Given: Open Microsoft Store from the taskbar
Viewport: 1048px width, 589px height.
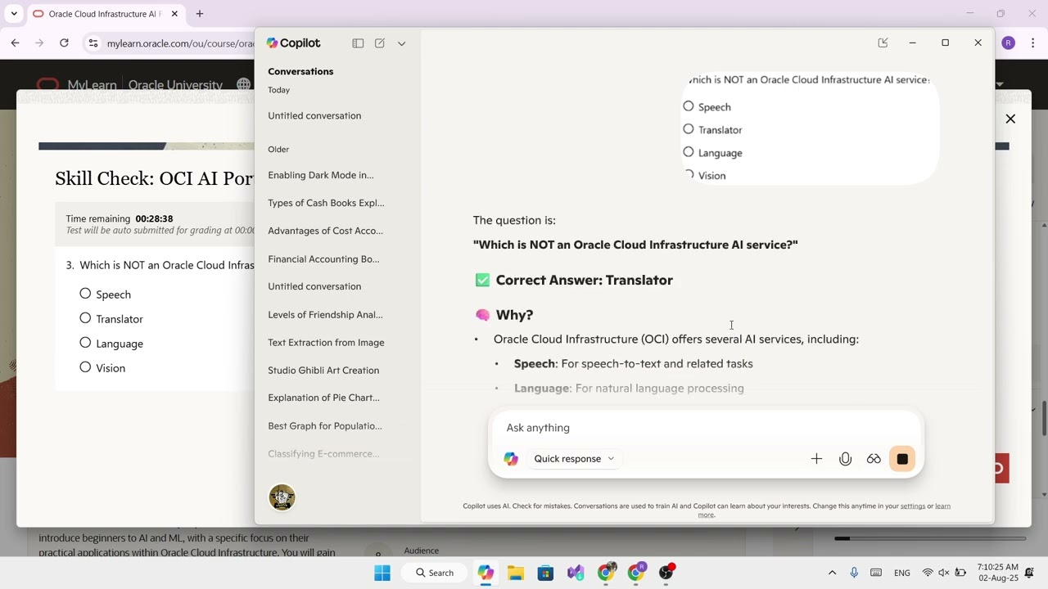Looking at the screenshot, I should pyautogui.click(x=545, y=573).
